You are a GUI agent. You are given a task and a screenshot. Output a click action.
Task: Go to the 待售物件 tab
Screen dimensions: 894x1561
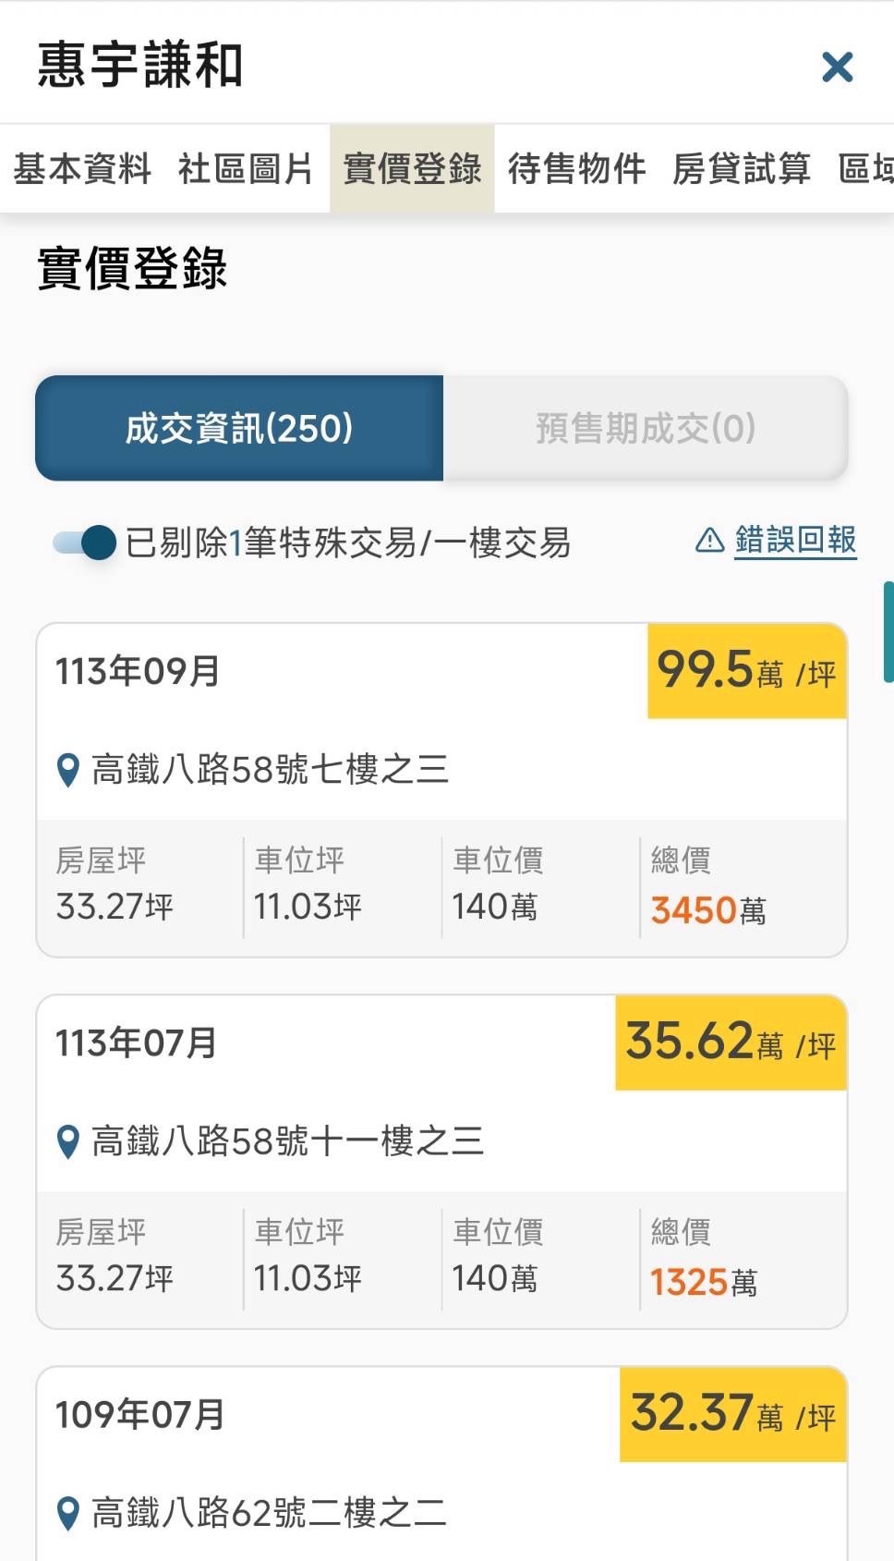576,169
